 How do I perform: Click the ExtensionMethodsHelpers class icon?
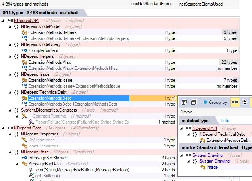coord(24,32)
